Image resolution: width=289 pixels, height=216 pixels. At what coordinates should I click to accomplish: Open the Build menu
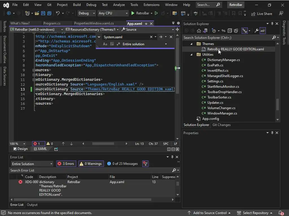click(77, 5)
